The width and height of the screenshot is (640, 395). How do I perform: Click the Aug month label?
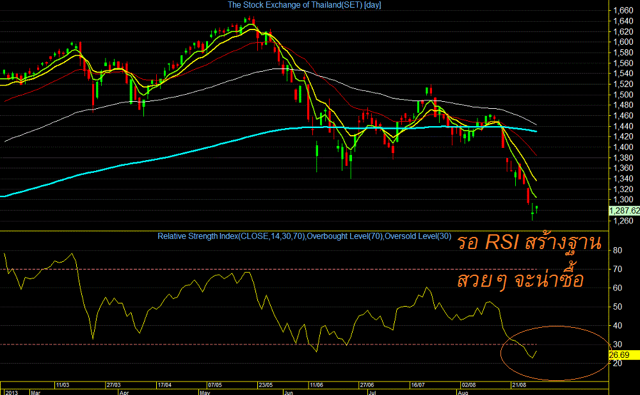click(463, 392)
